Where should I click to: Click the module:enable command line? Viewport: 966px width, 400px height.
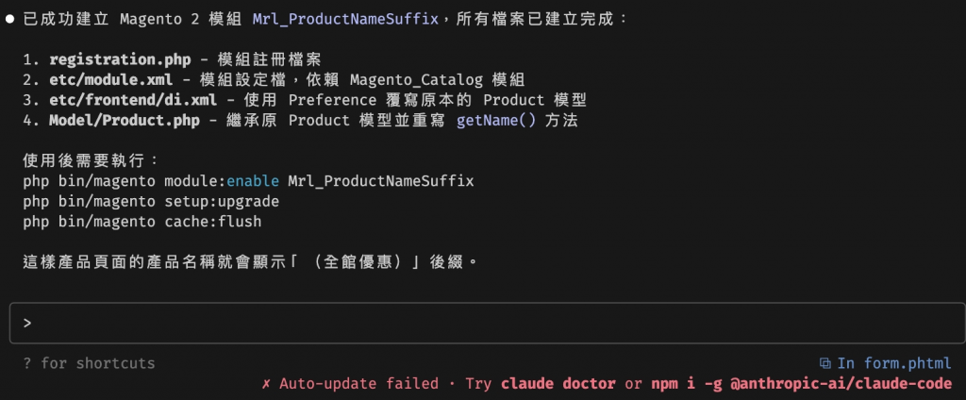[248, 181]
